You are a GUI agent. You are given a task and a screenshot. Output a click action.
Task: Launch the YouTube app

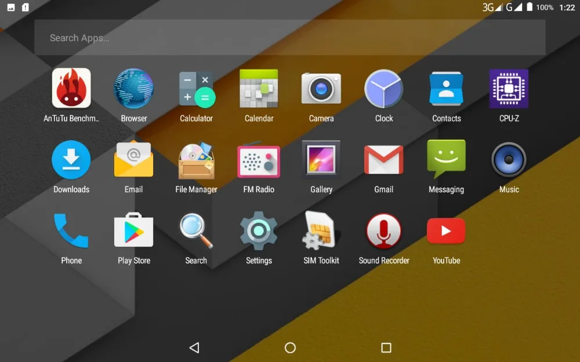(446, 231)
